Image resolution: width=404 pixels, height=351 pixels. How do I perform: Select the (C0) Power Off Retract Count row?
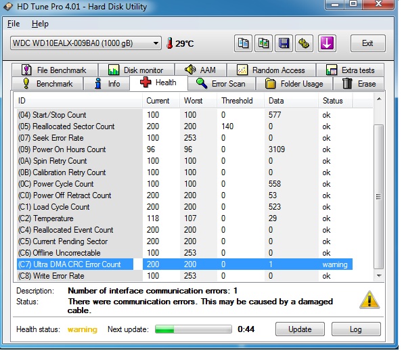click(x=185, y=195)
